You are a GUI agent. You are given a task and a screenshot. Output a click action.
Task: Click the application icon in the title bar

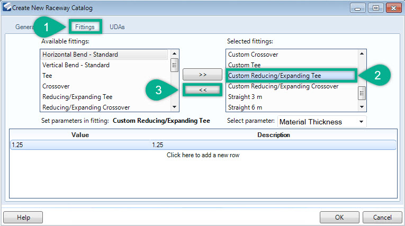point(7,7)
